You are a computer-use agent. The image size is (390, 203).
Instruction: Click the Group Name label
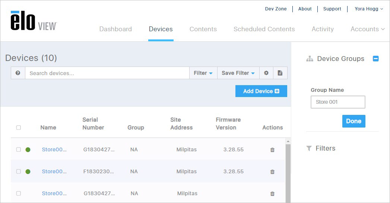327,90
